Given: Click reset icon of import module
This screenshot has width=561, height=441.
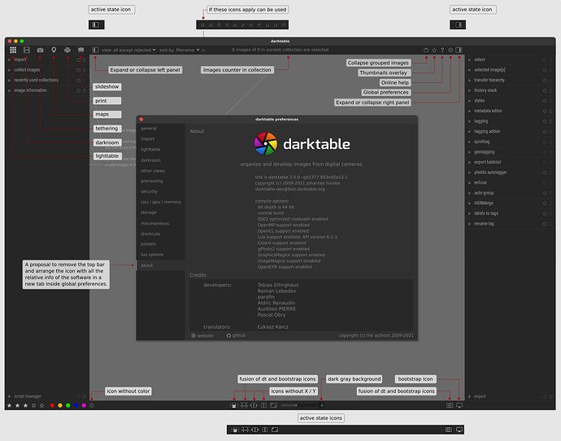Looking at the screenshot, I should tap(78, 59).
